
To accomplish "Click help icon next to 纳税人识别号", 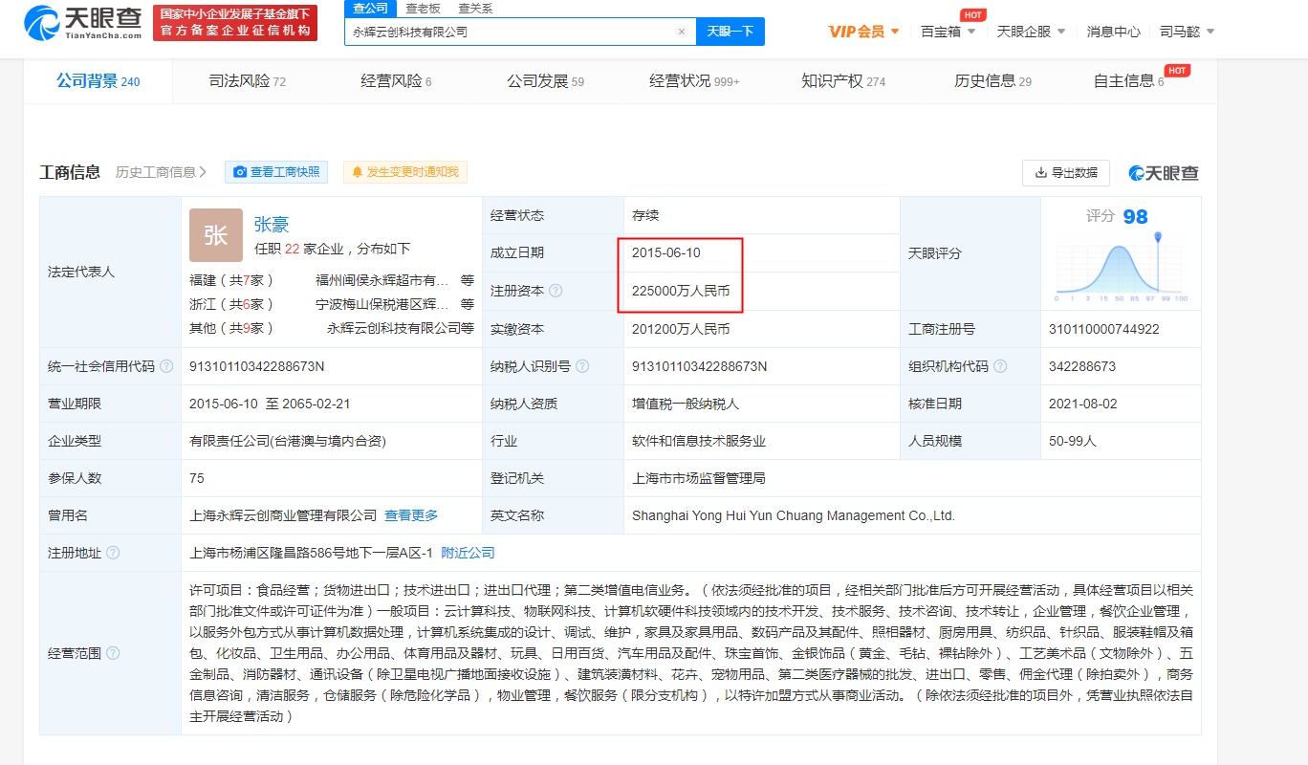I will click(x=582, y=366).
